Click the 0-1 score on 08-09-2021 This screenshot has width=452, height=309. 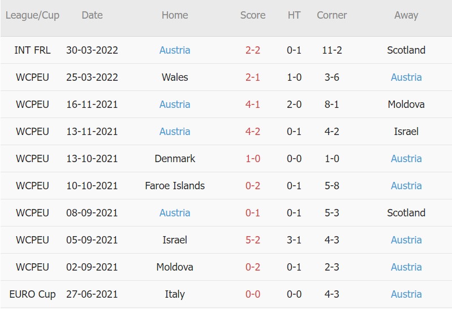253,213
